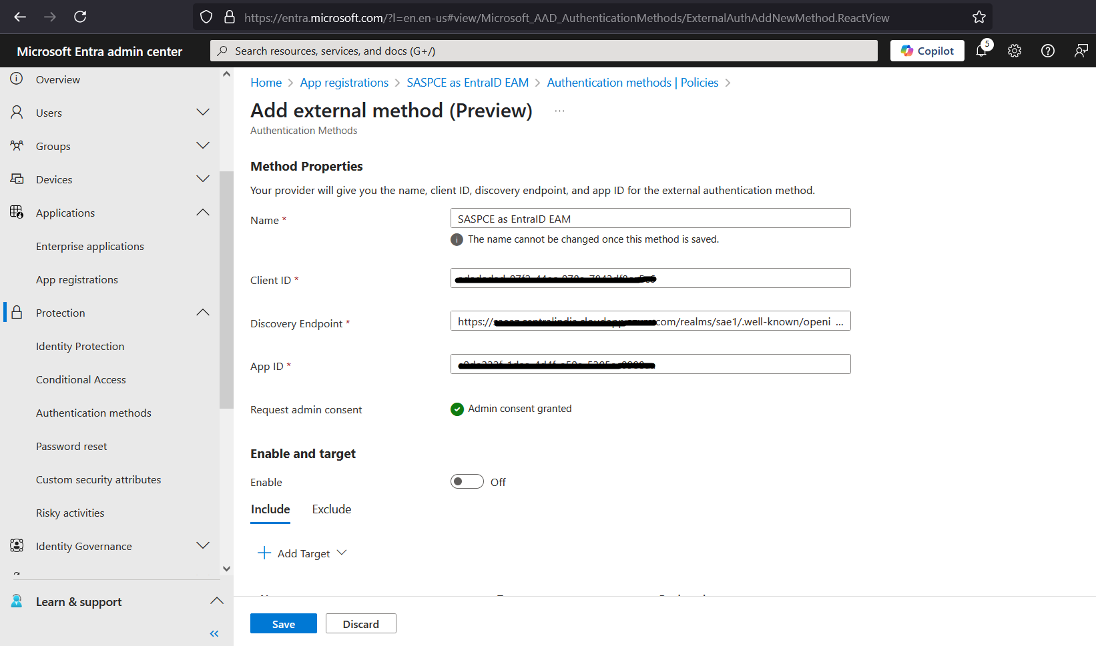Open the feedback person icon
1096x646 pixels.
[1081, 51]
